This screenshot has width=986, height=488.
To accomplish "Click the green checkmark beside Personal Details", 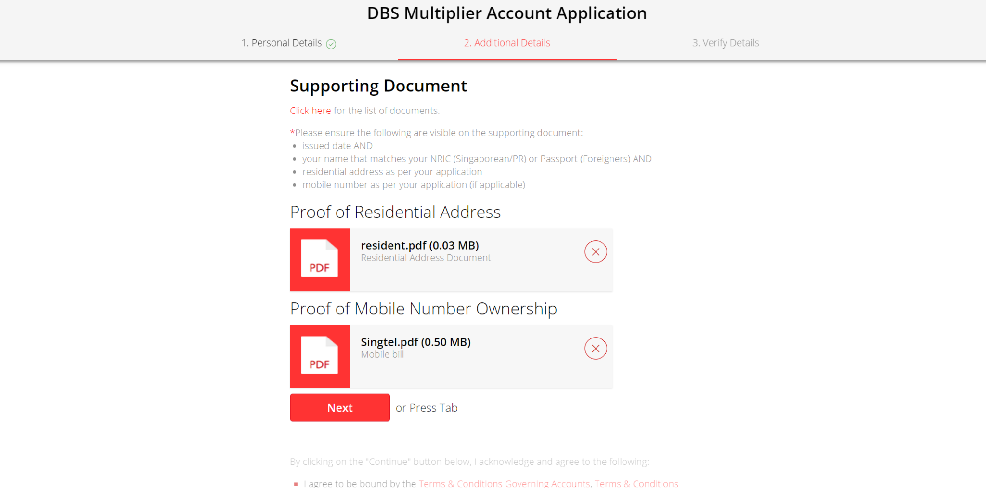I will click(x=331, y=44).
